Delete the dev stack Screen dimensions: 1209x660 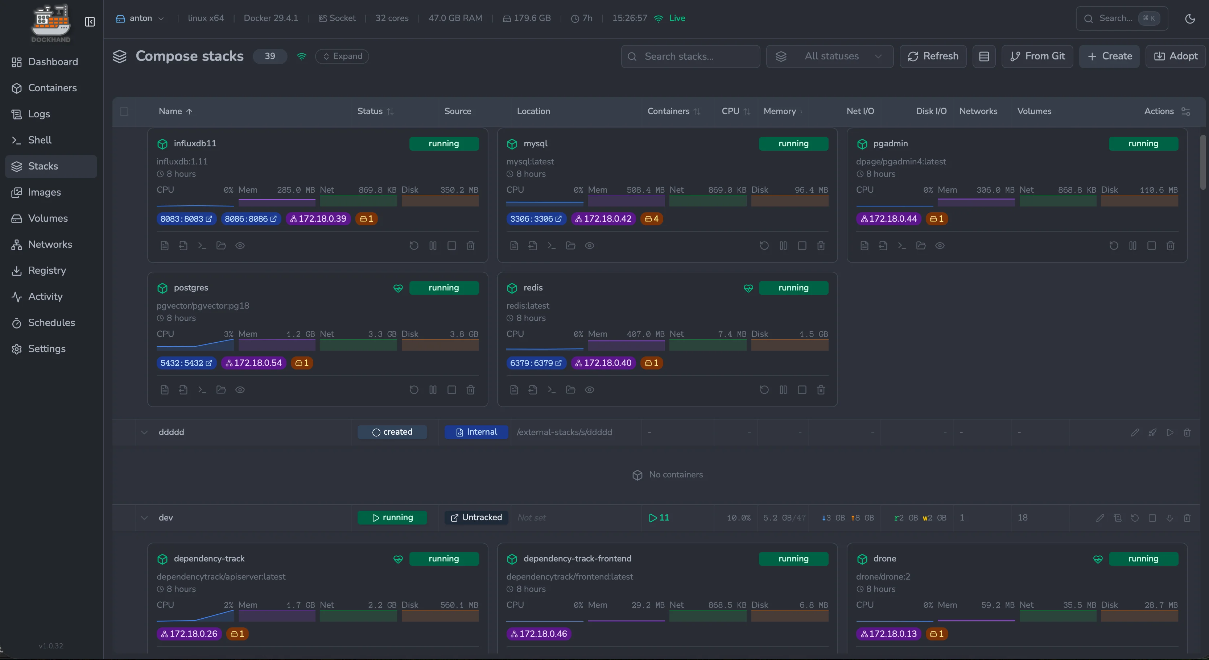coord(1187,518)
